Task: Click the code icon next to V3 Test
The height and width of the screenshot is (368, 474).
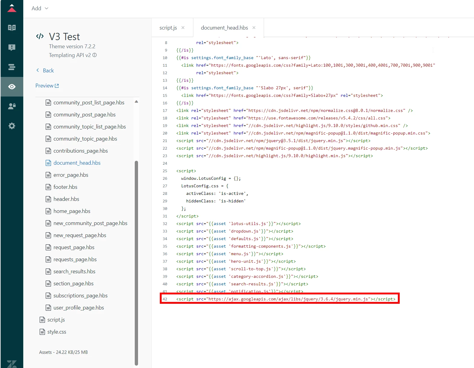Action: 40,36
